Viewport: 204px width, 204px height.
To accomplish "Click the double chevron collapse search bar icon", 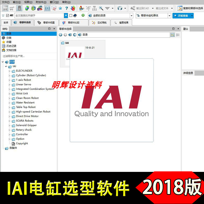I will click(x=3, y=16).
